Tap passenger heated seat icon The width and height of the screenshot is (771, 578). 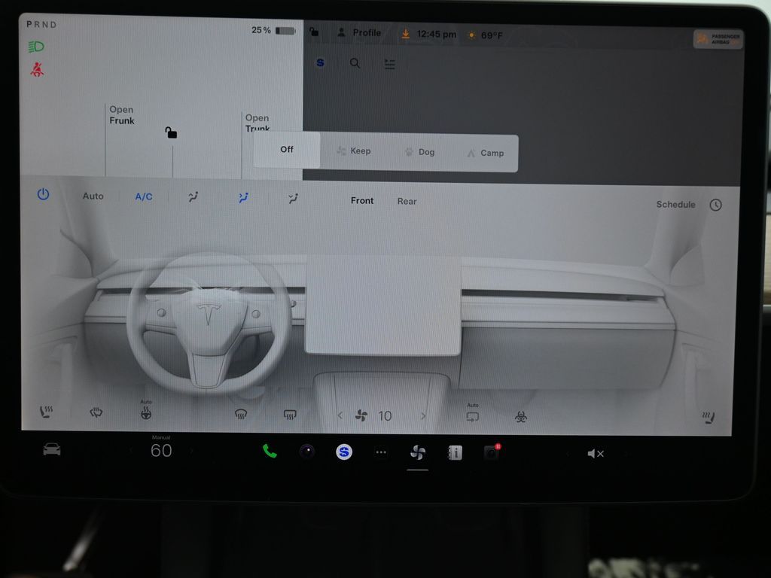[708, 417]
